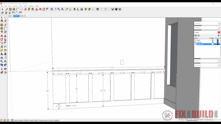This screenshot has height=124, width=221.
Task: Open window trim brown color swatch
Action: coord(218,44)
